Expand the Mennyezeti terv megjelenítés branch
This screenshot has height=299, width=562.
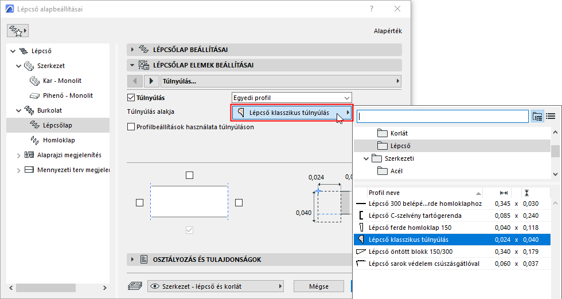18,170
